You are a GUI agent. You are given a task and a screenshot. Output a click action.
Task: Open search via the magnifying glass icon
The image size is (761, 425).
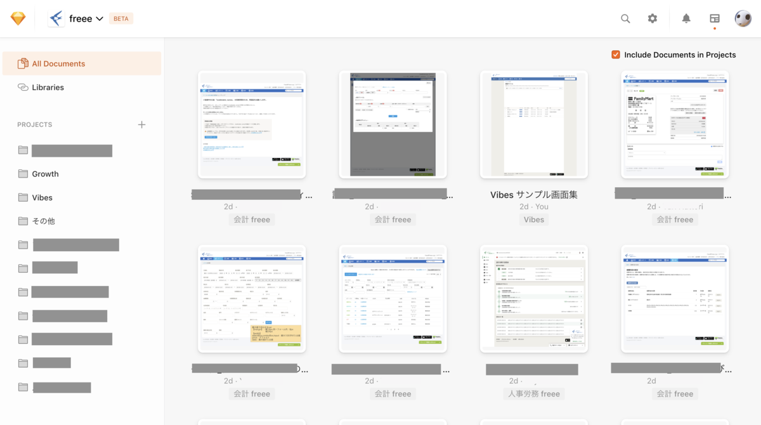(625, 18)
